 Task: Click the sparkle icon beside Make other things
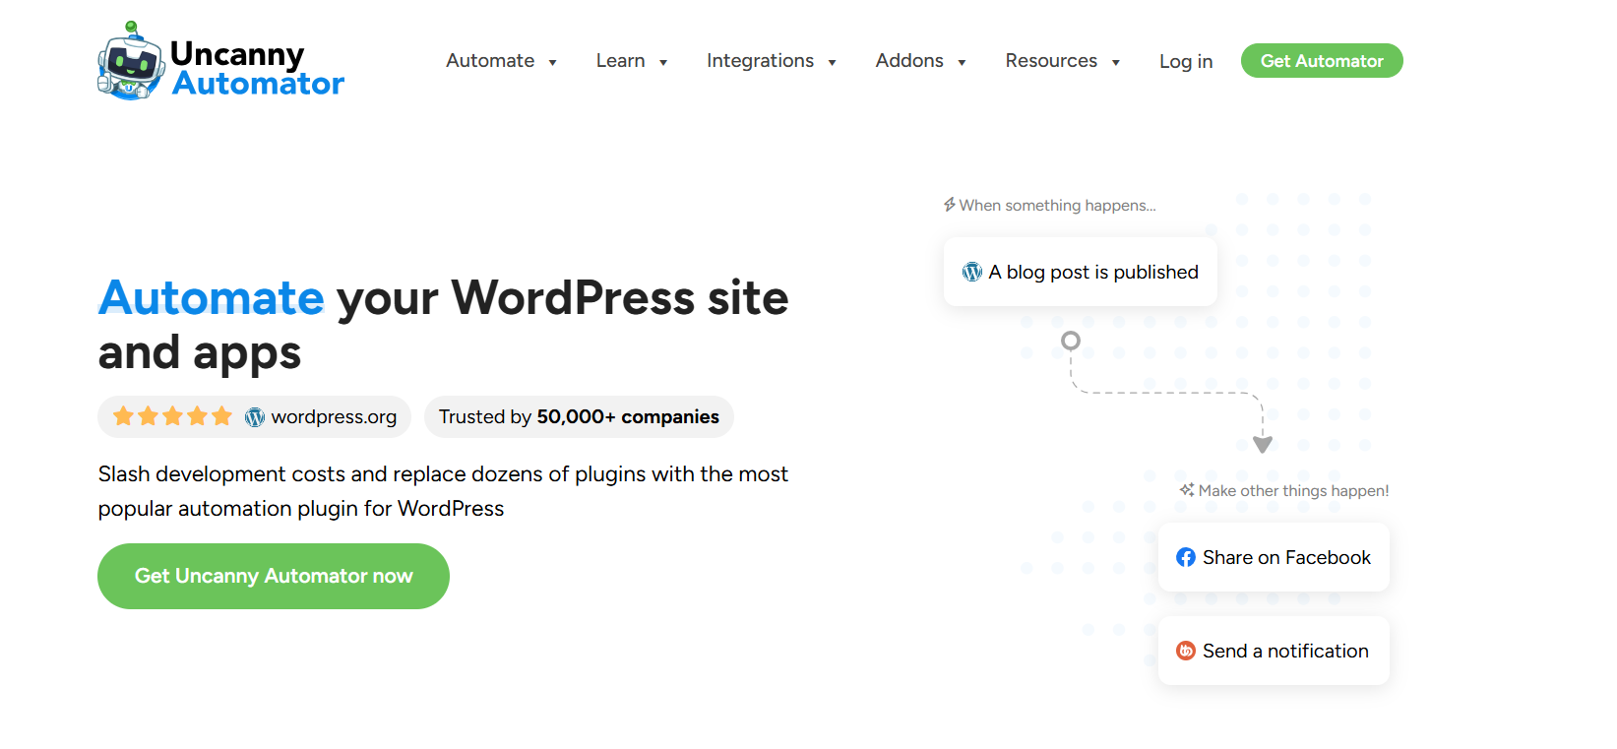tap(1187, 490)
